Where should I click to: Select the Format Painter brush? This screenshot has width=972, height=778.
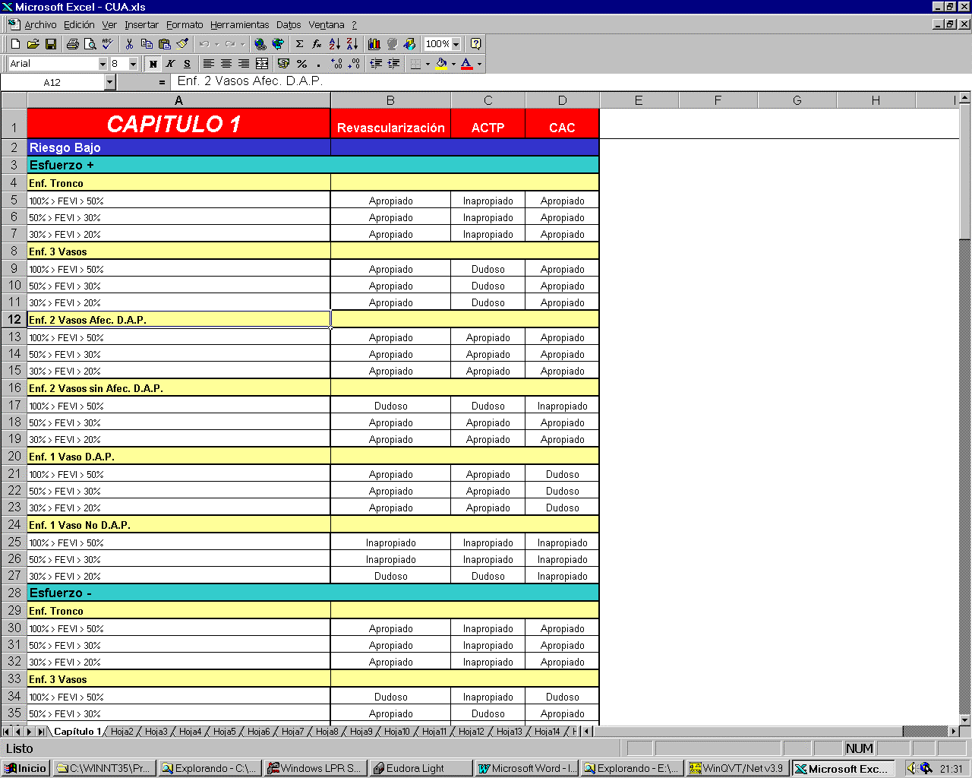coord(182,44)
